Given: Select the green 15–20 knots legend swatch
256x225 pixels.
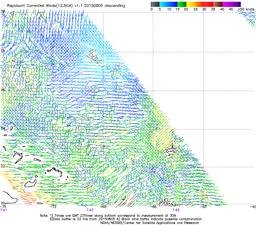Looking at the screenshot, I should (182, 4).
